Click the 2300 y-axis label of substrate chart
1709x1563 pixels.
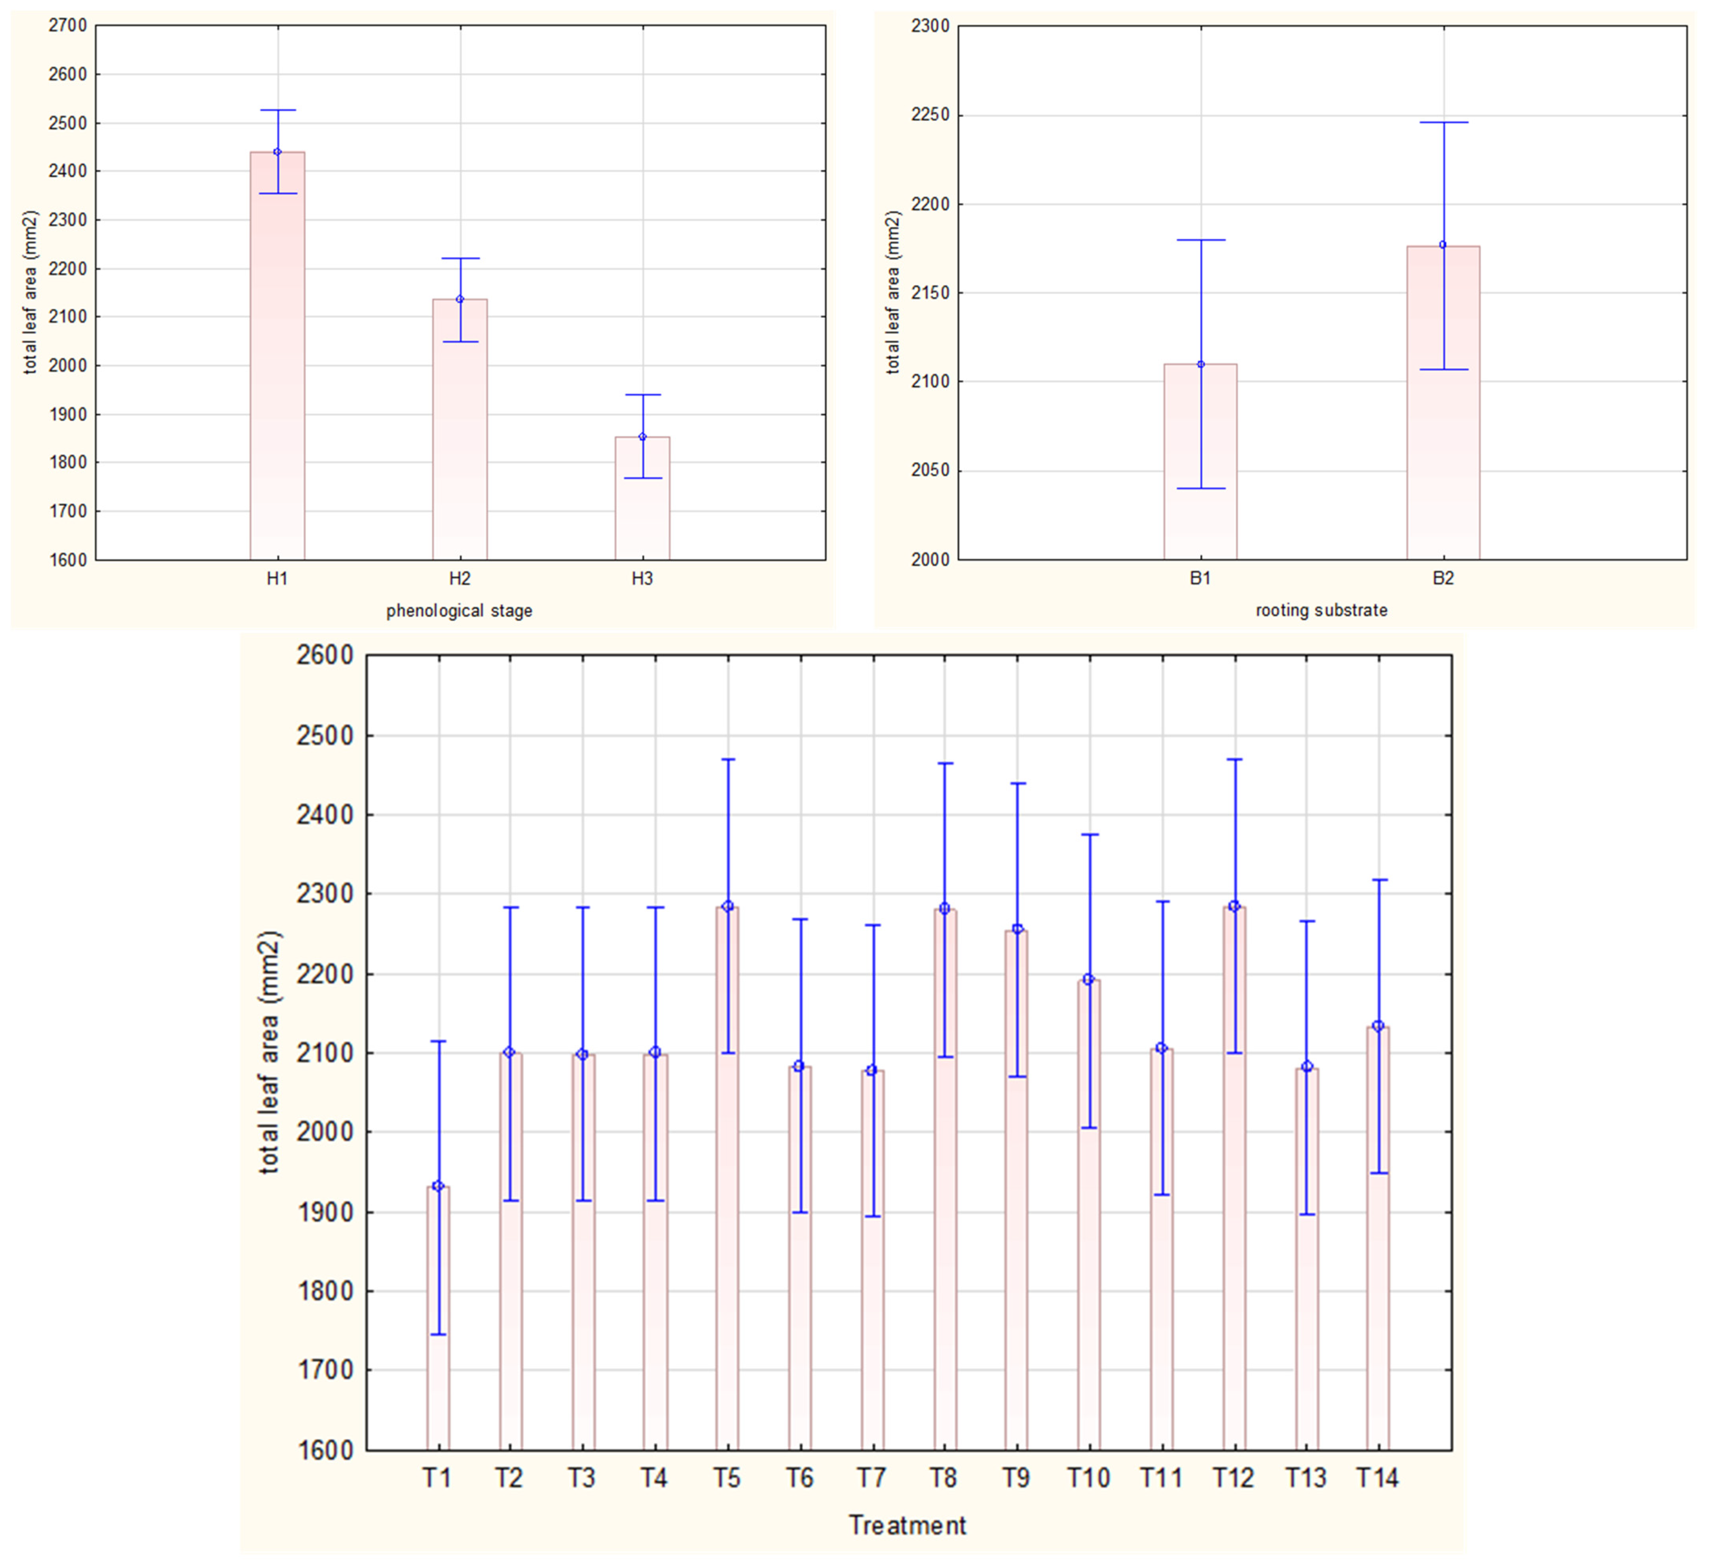(x=930, y=26)
